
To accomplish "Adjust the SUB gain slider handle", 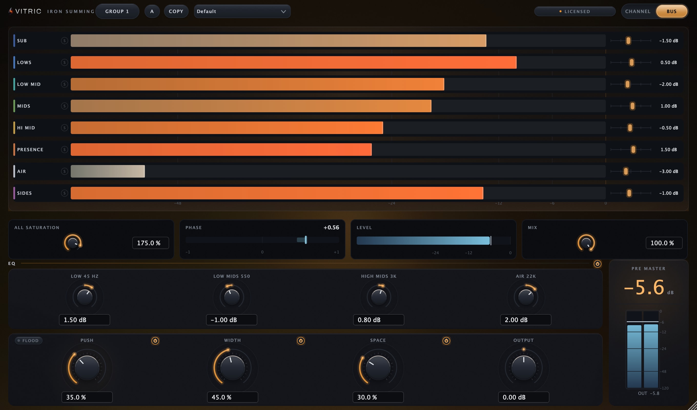I will pyautogui.click(x=628, y=41).
